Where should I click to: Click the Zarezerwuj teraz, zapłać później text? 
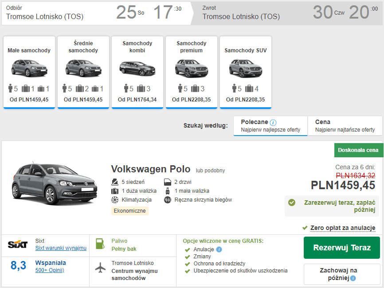pos(340,206)
